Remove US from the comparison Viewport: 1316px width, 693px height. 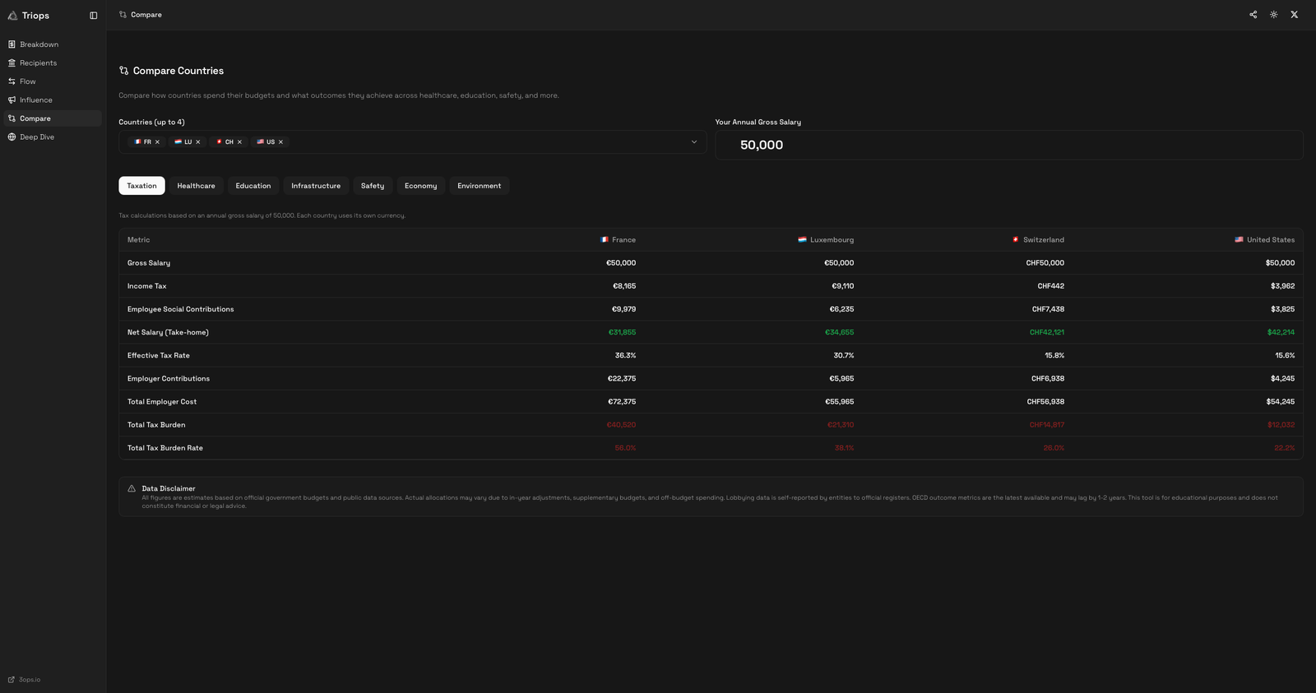point(280,142)
